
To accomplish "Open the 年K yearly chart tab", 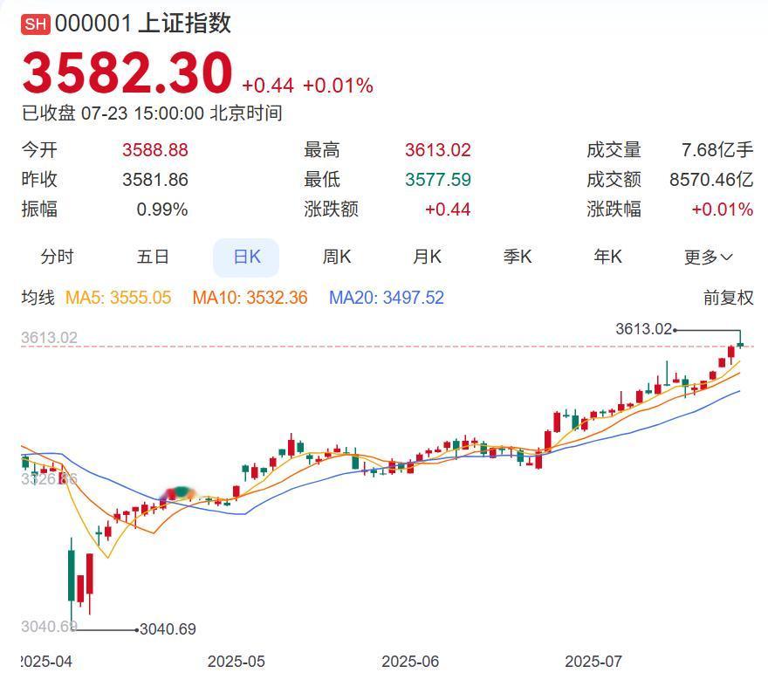I will coord(607,257).
